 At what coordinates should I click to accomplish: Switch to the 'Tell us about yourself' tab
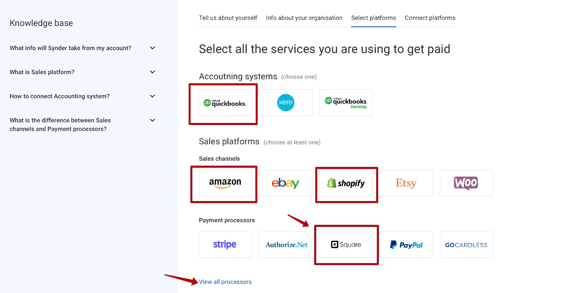(228, 18)
